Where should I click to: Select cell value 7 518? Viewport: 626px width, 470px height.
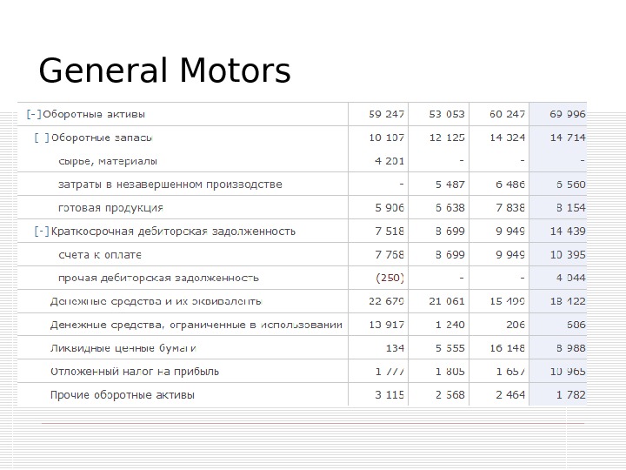click(x=390, y=232)
